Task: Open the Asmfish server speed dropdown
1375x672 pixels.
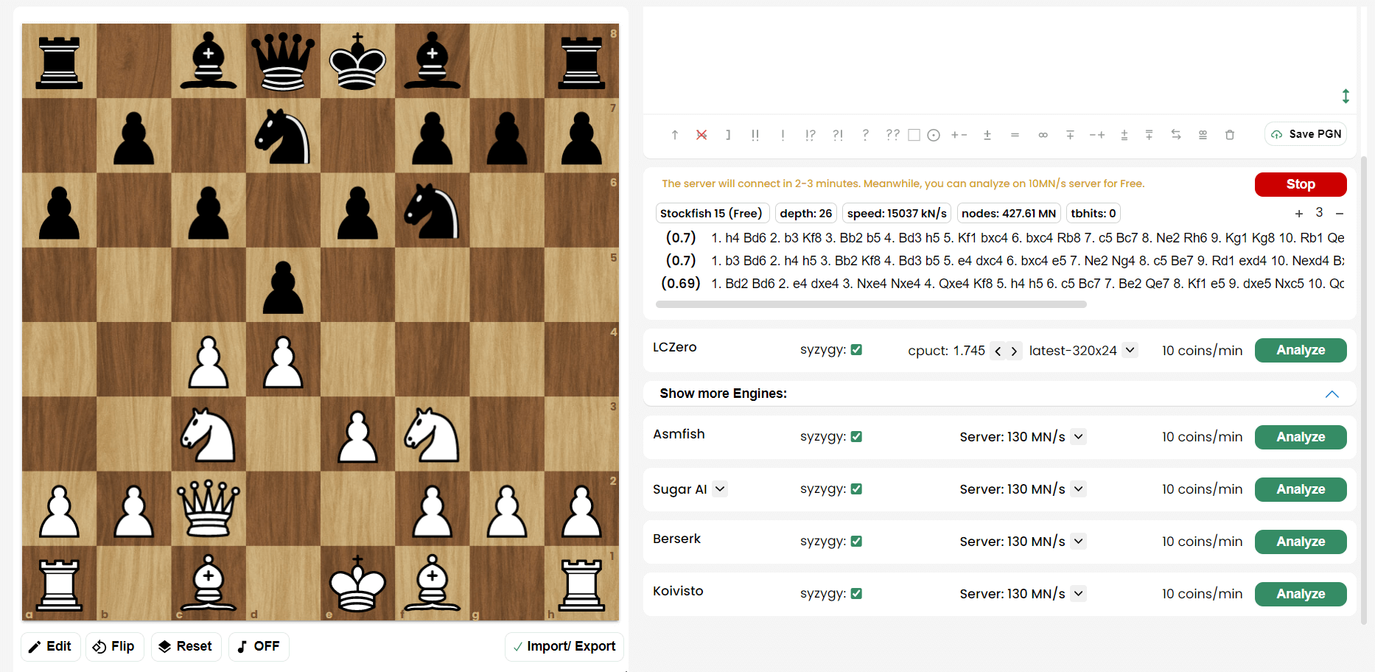Action: click(1078, 436)
